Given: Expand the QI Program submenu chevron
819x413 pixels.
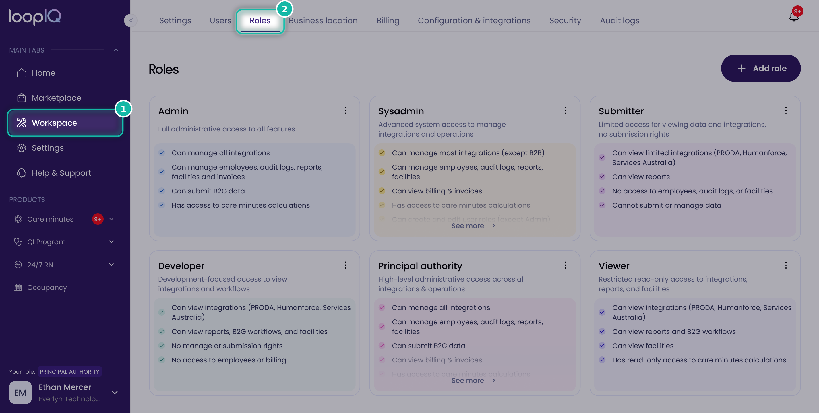Looking at the screenshot, I should click(111, 242).
